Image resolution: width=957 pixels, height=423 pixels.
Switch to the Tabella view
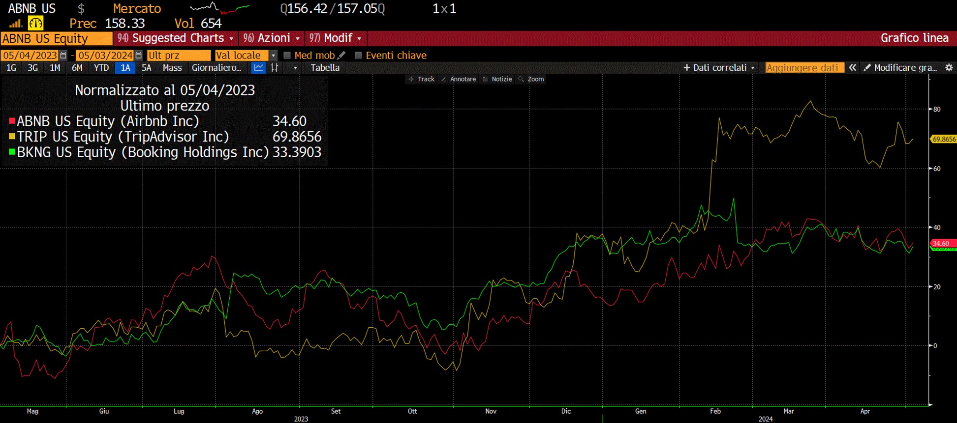[x=325, y=68]
